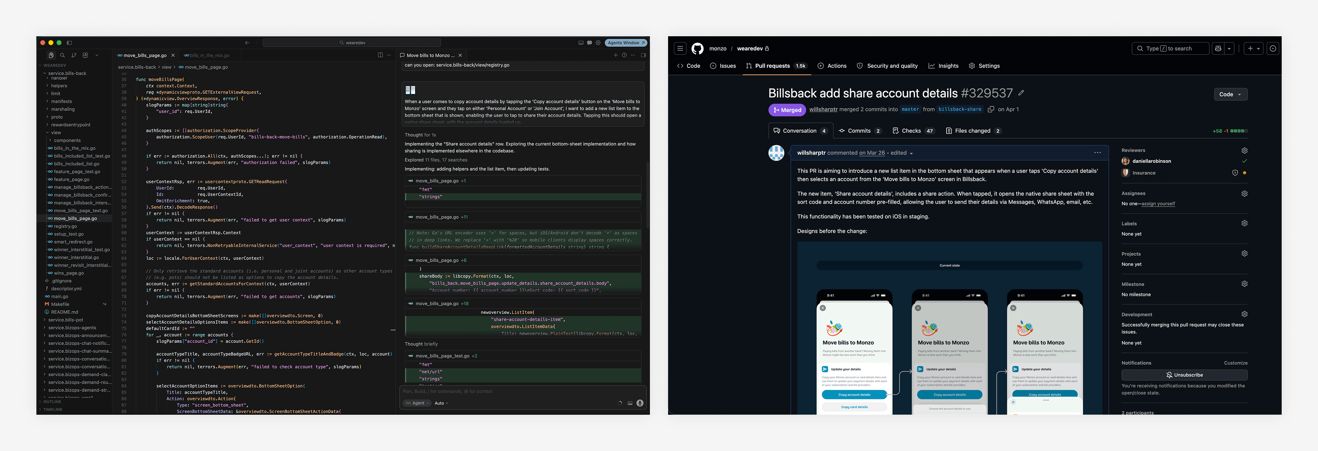Go to the GitHub homepage logo
Screen dimensions: 1318x451
[697, 49]
